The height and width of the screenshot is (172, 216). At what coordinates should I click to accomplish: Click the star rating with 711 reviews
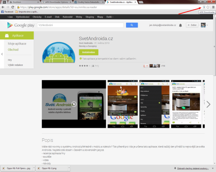pyautogui.click(x=89, y=66)
